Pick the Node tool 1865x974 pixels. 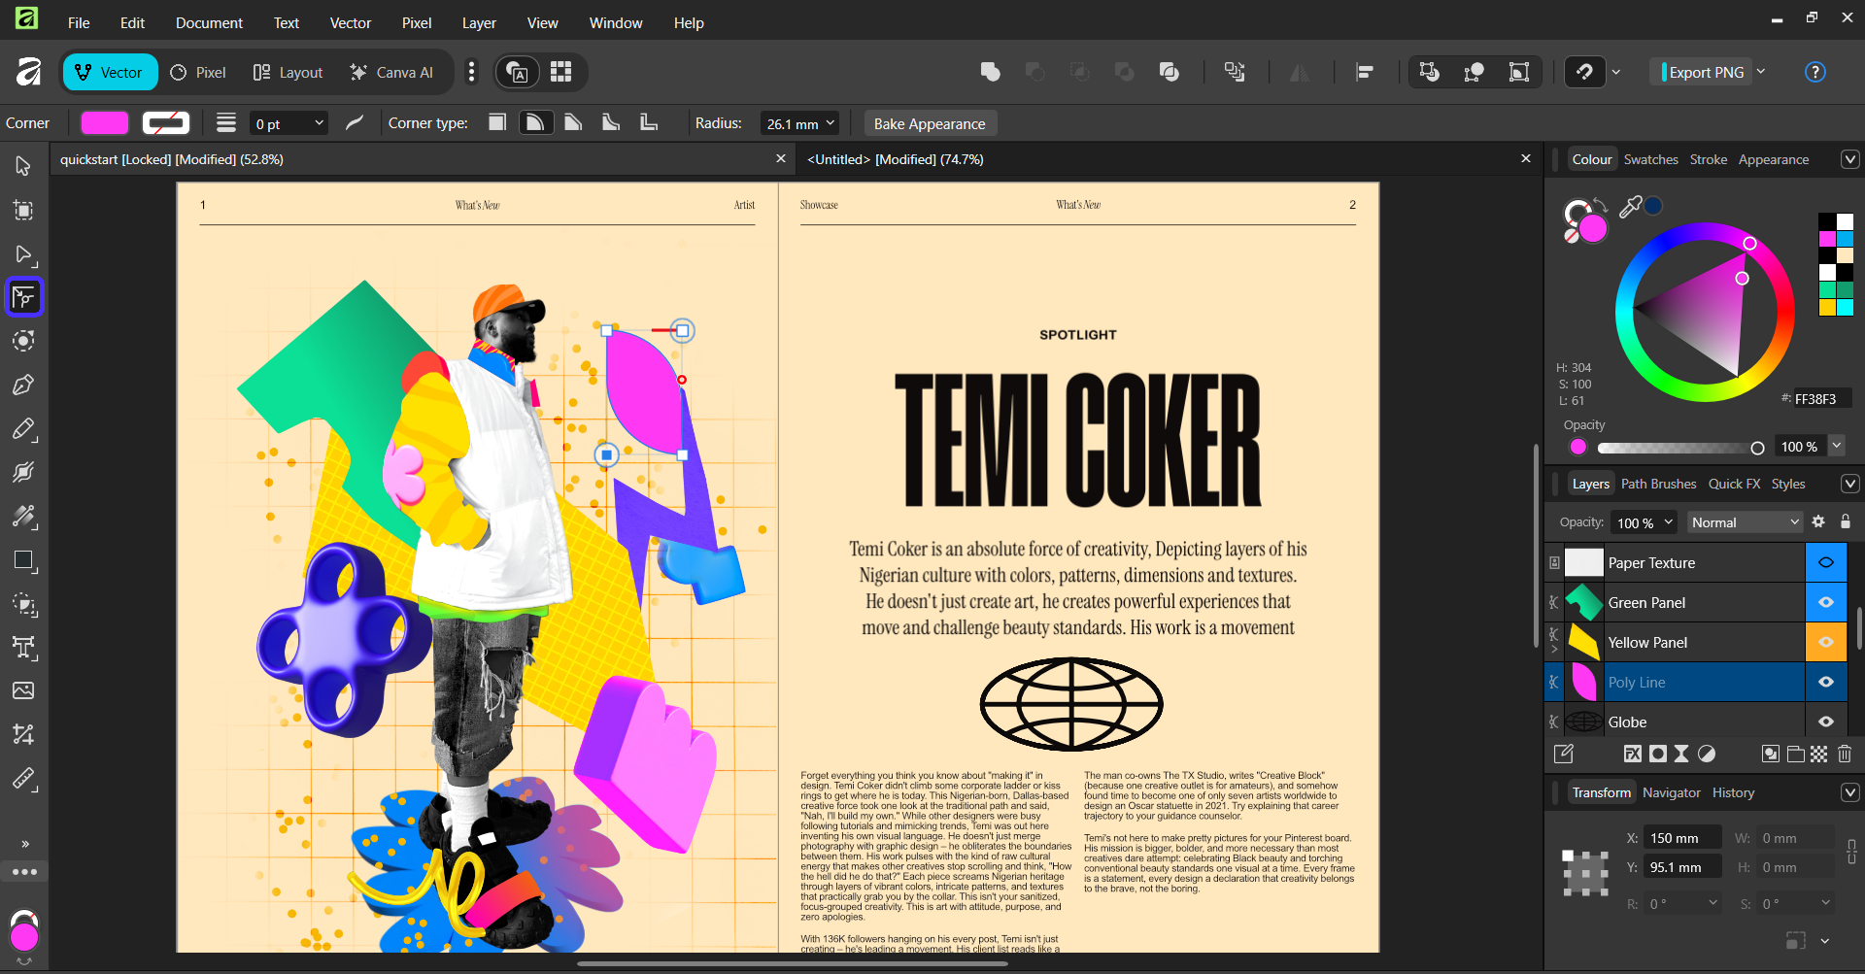(x=23, y=254)
